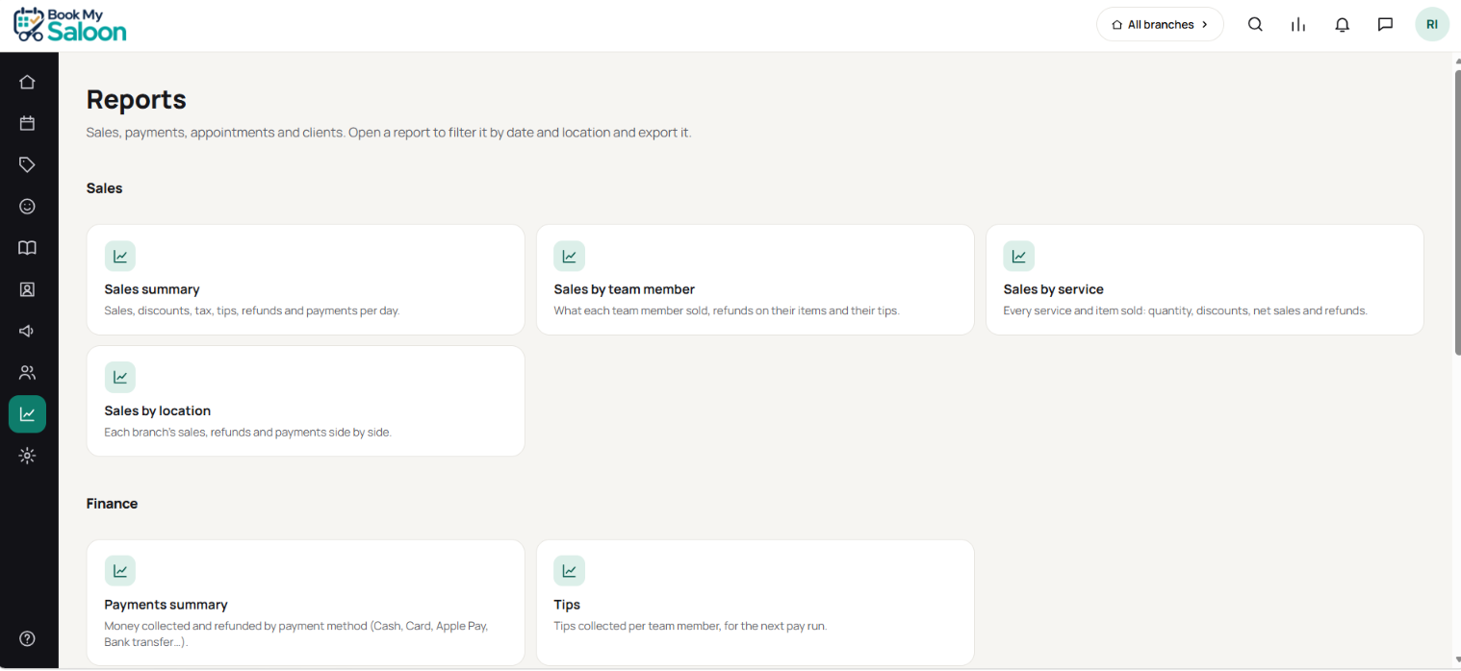Click the Sales section heading
This screenshot has width=1461, height=671.
point(105,188)
